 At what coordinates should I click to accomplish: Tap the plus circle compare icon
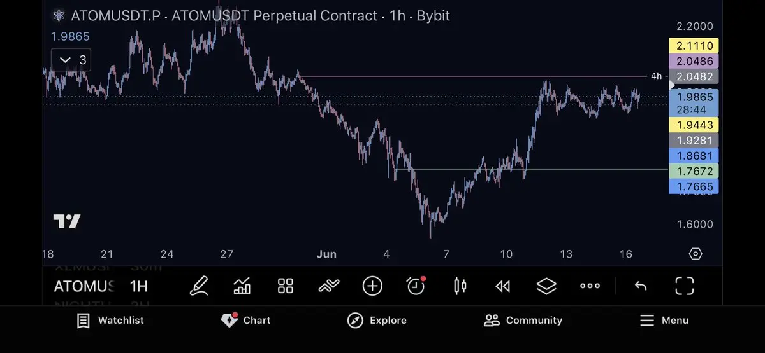(372, 286)
